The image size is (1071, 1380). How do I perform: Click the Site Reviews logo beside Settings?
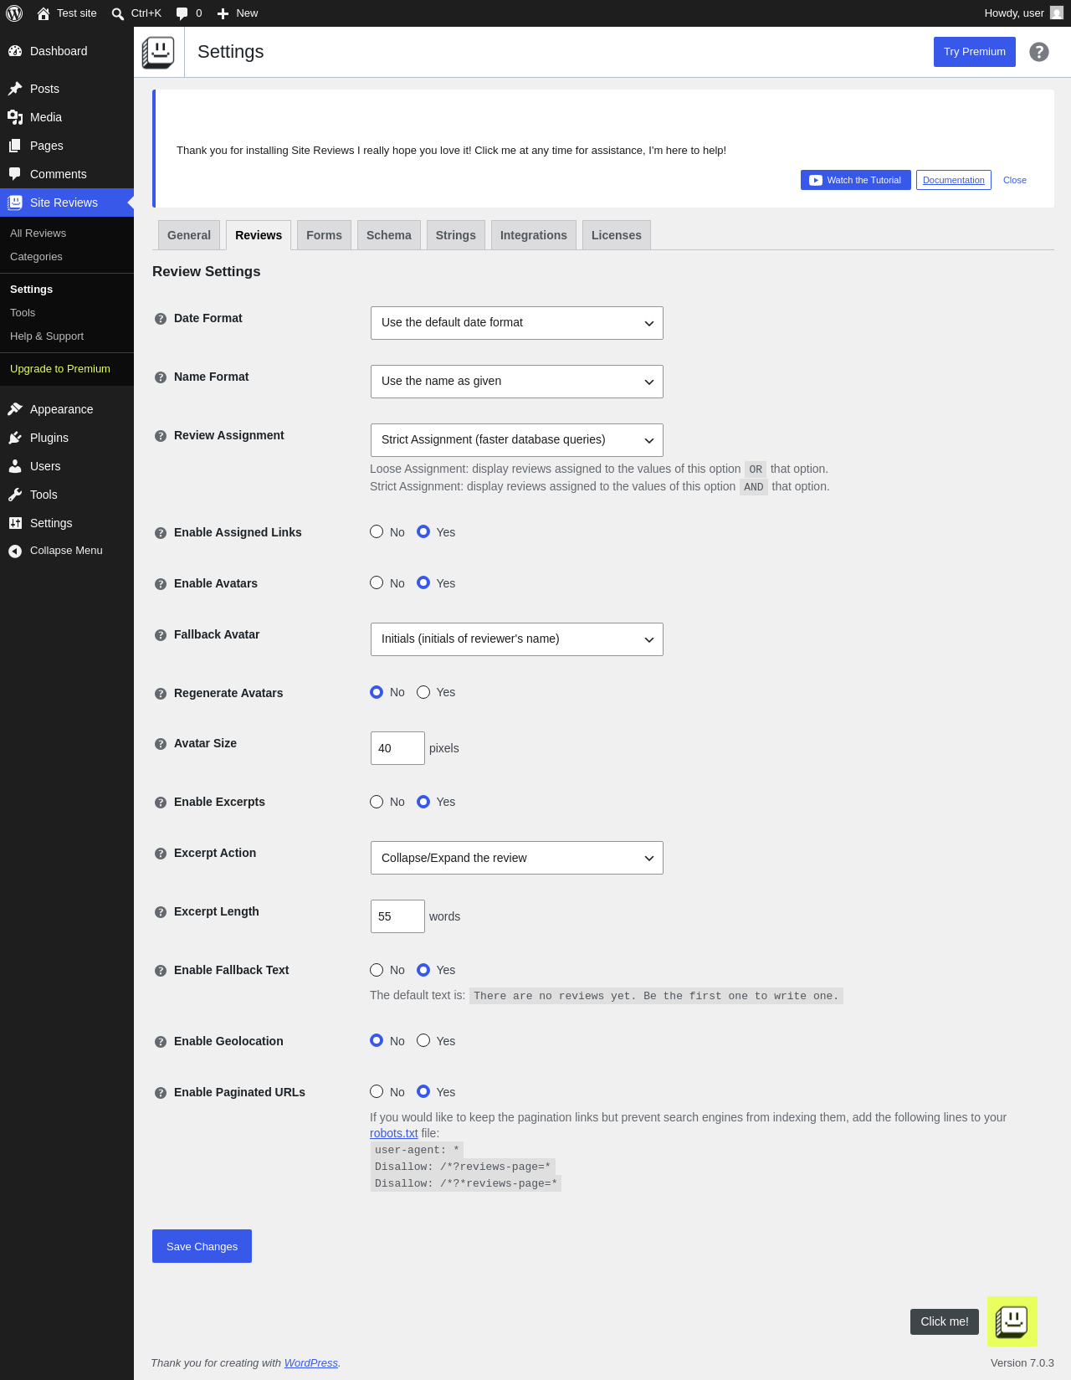[x=158, y=52]
